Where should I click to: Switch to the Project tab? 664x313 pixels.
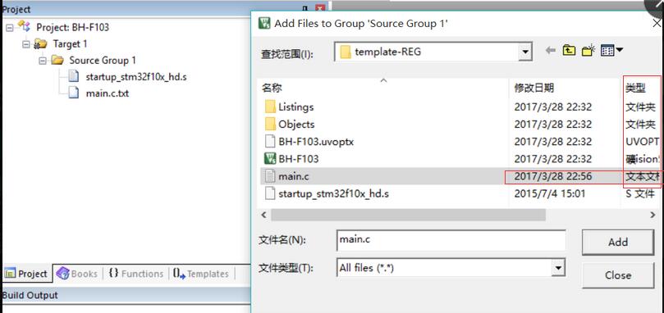click(x=26, y=274)
